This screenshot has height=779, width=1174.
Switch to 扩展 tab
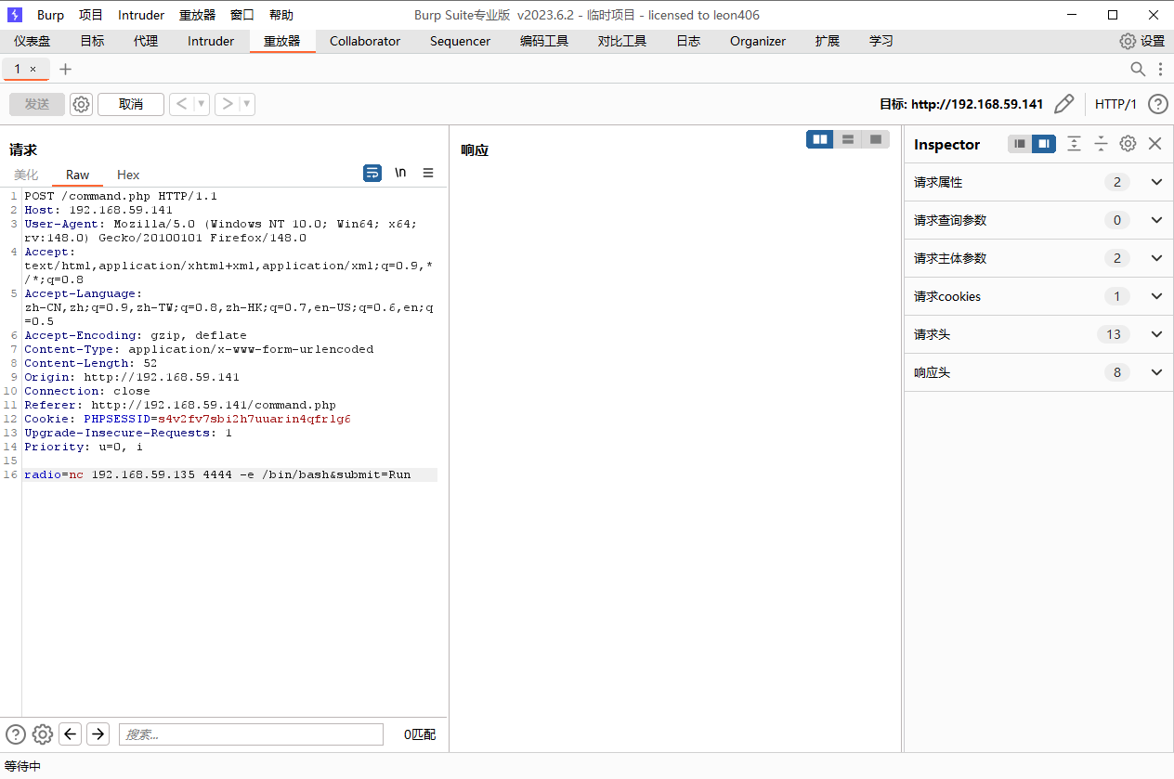click(828, 41)
